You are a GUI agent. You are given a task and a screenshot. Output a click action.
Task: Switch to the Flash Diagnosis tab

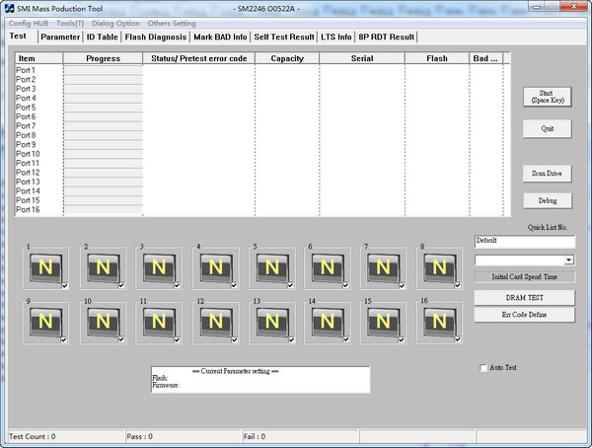pos(156,37)
